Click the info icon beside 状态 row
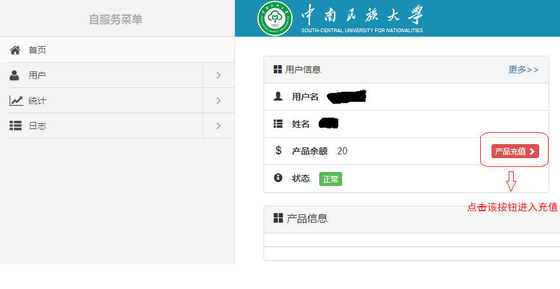 pyautogui.click(x=277, y=178)
